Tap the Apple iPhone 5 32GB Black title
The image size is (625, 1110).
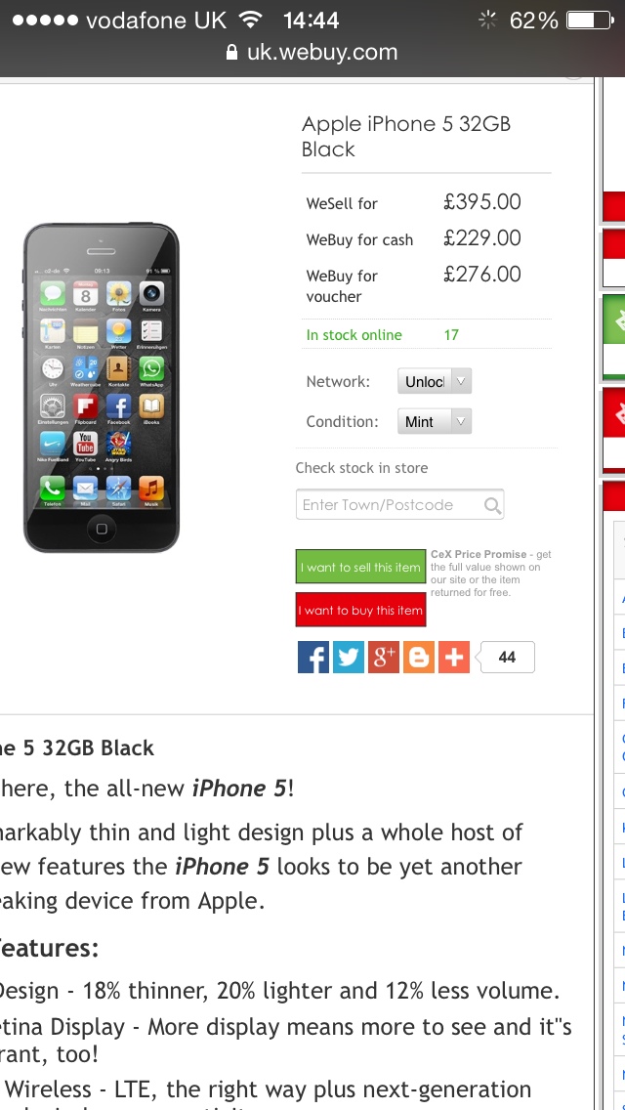406,137
